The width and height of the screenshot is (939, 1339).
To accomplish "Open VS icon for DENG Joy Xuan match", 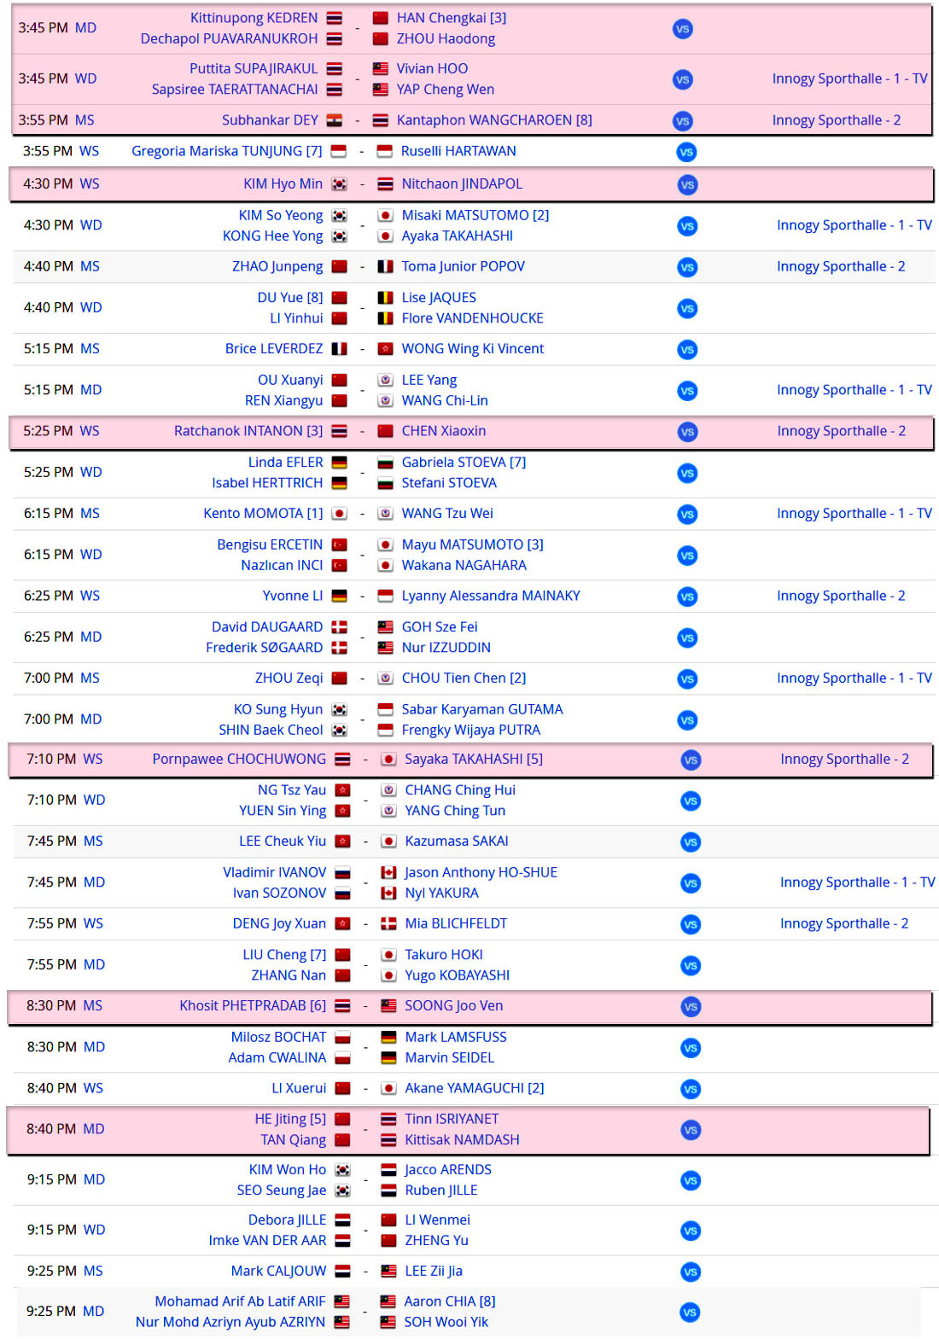I will pyautogui.click(x=691, y=924).
